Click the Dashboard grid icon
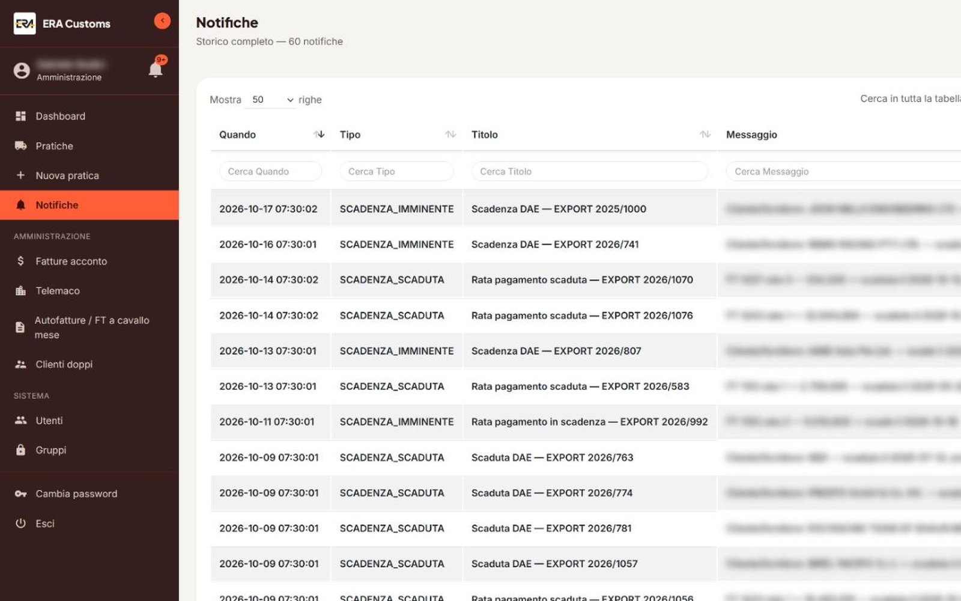 (x=20, y=116)
